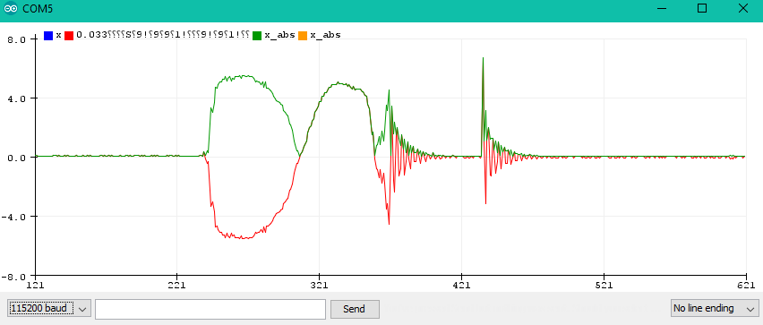This screenshot has height=325, width=763.
Task: Click the 421 x-axis label
Action: [x=461, y=285]
